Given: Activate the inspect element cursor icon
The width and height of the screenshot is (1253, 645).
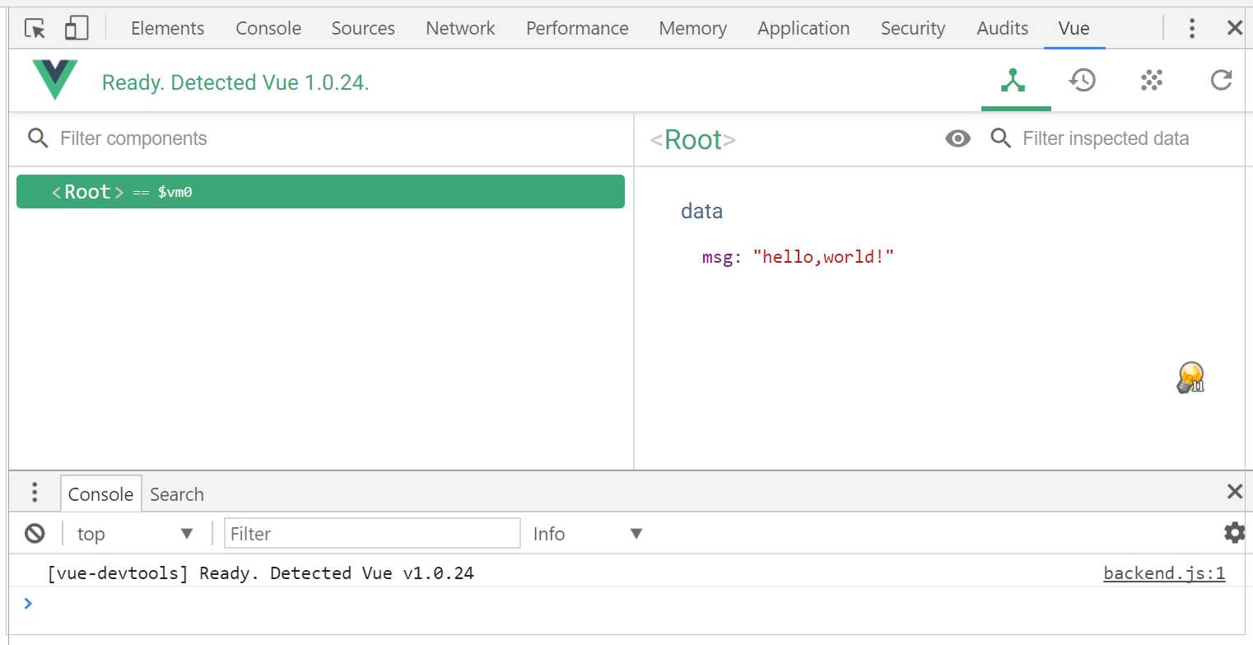Looking at the screenshot, I should [35, 29].
